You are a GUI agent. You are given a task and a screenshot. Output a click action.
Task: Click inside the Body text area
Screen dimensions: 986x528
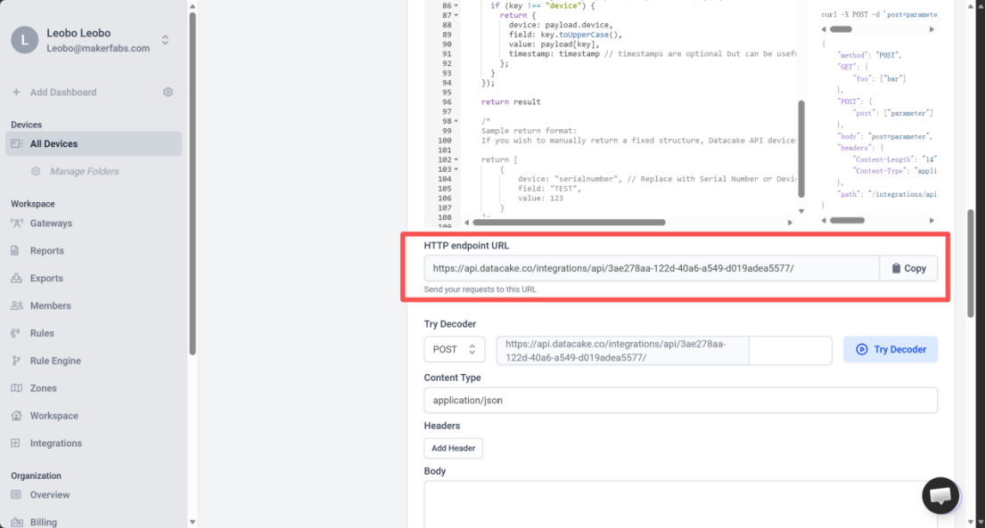680,505
